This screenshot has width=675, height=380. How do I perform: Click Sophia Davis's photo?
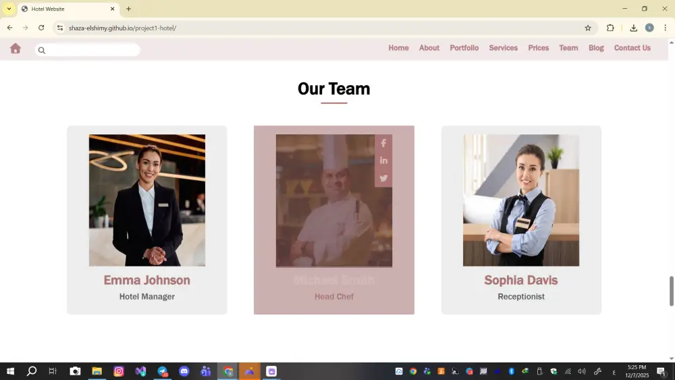pyautogui.click(x=521, y=200)
